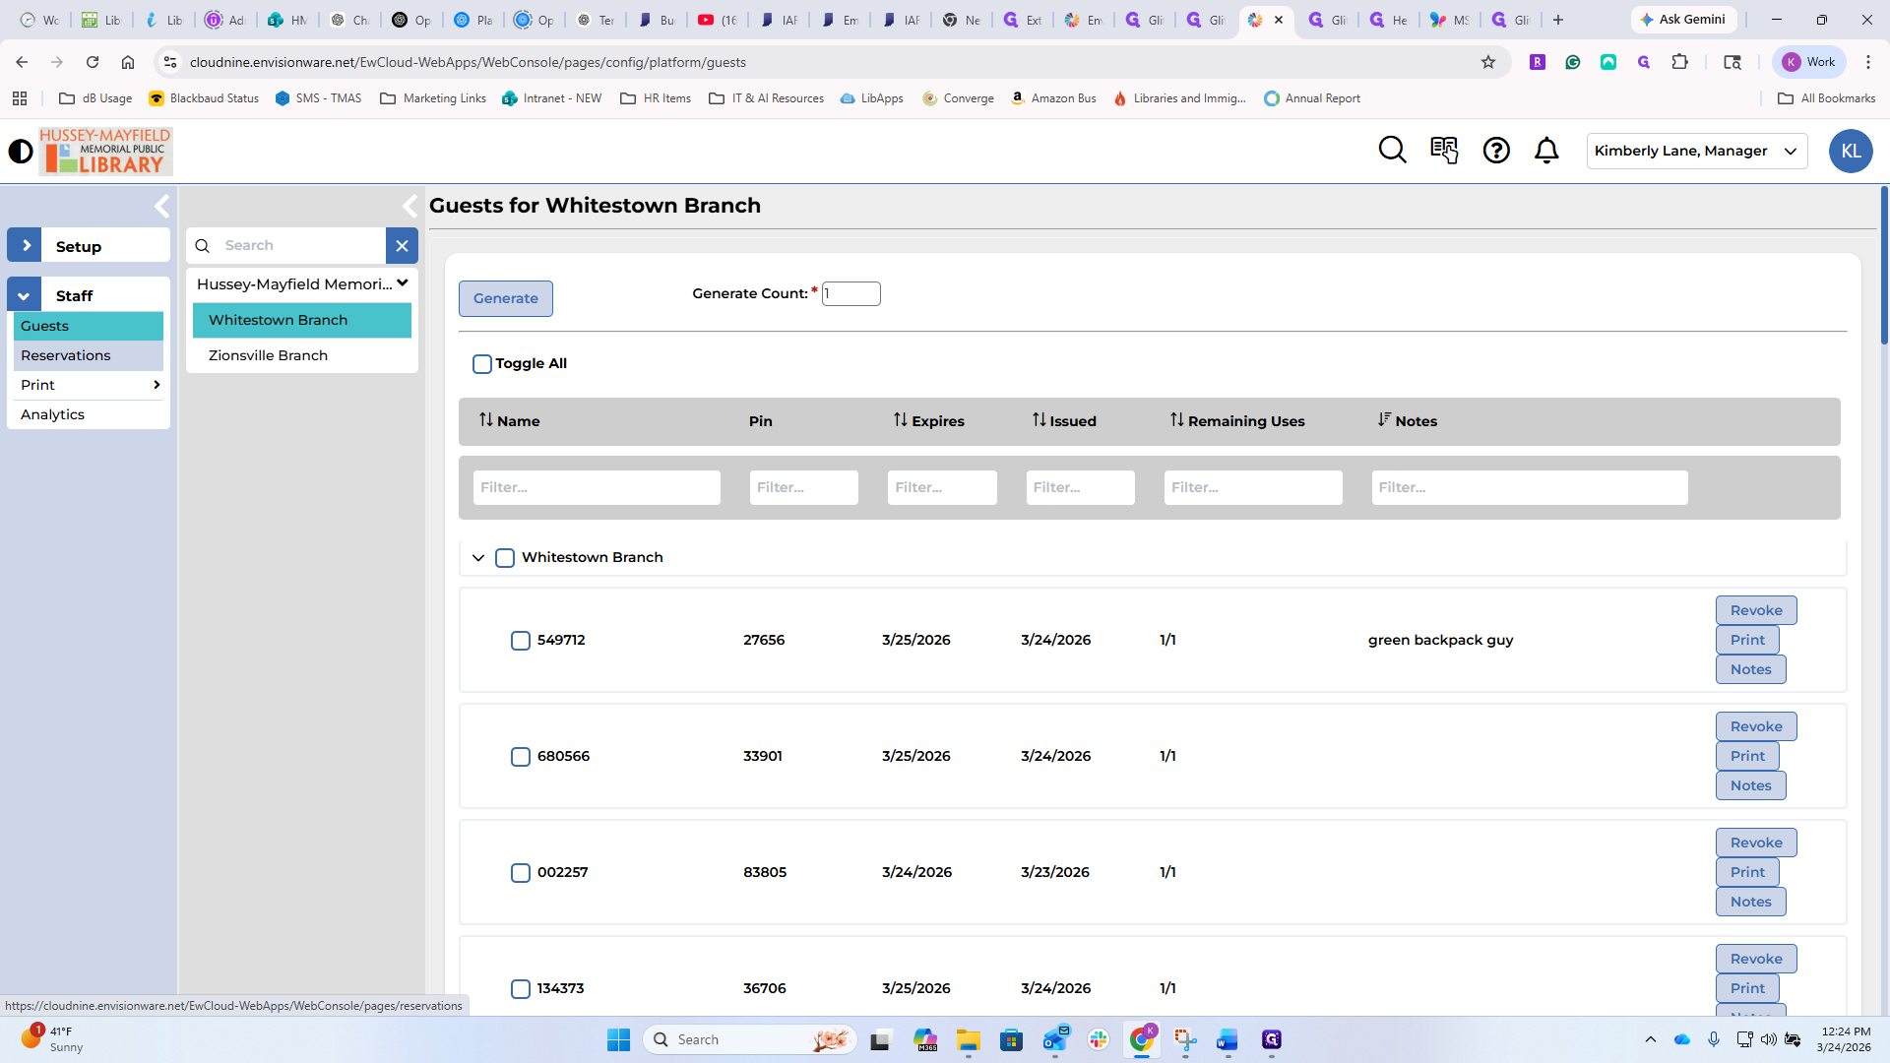The image size is (1890, 1063).
Task: Click the translate/language book icon in header
Action: (1444, 151)
